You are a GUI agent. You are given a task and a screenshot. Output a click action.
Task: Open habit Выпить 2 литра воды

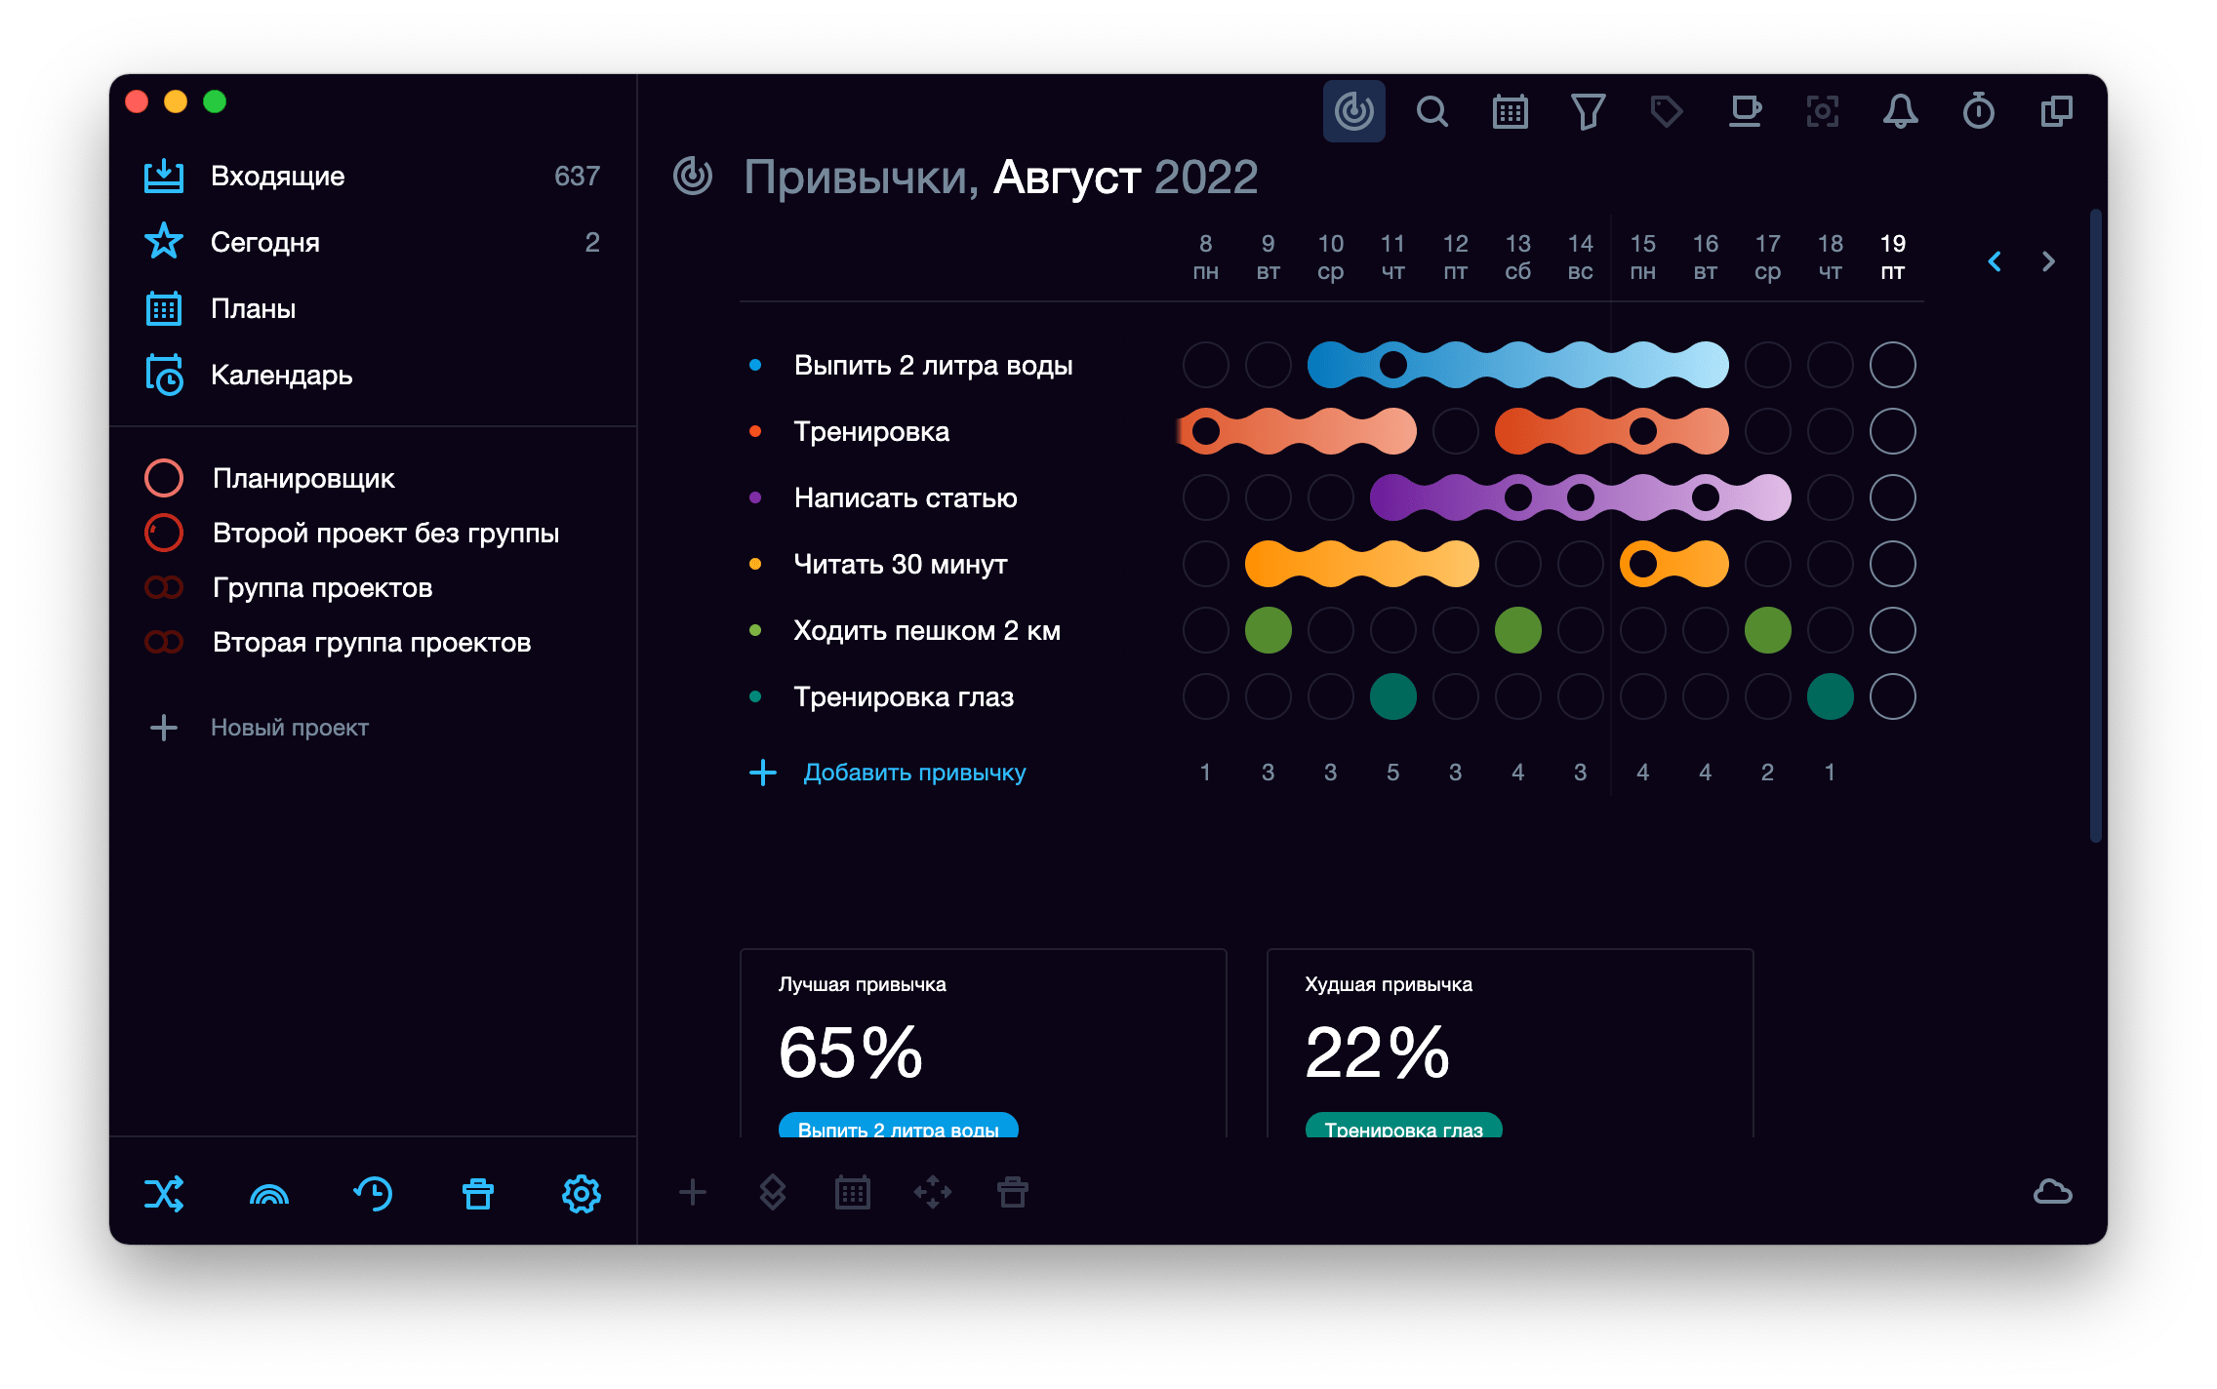933,365
